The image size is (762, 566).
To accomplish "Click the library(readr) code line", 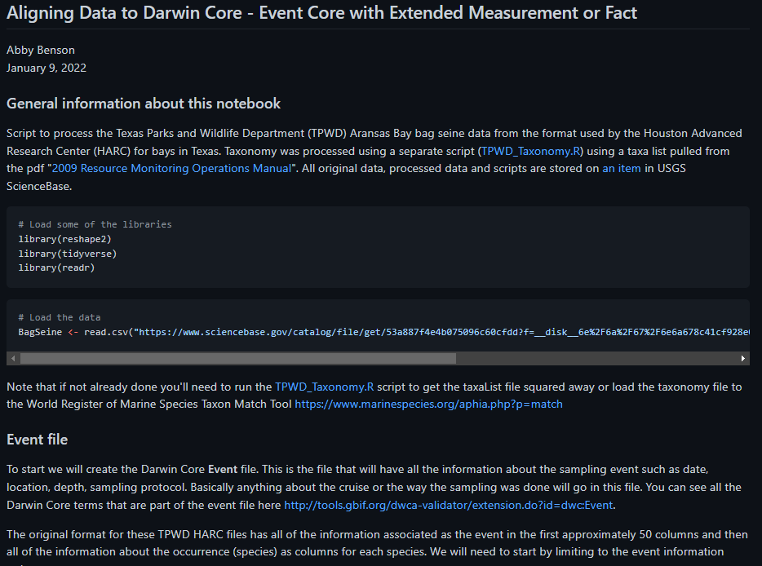I will (x=56, y=268).
